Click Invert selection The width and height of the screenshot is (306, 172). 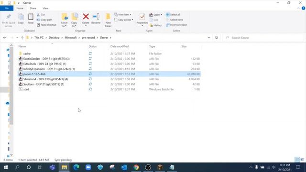(x=176, y=25)
